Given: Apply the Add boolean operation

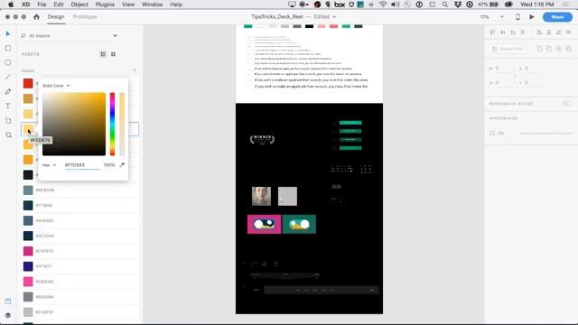Looking at the screenshot, I should (x=539, y=49).
